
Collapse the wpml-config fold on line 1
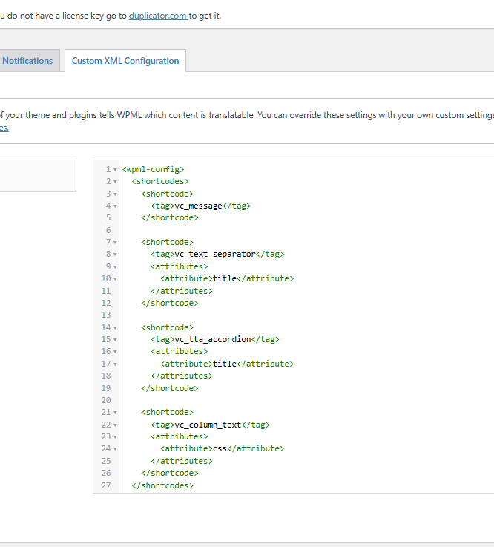point(115,170)
